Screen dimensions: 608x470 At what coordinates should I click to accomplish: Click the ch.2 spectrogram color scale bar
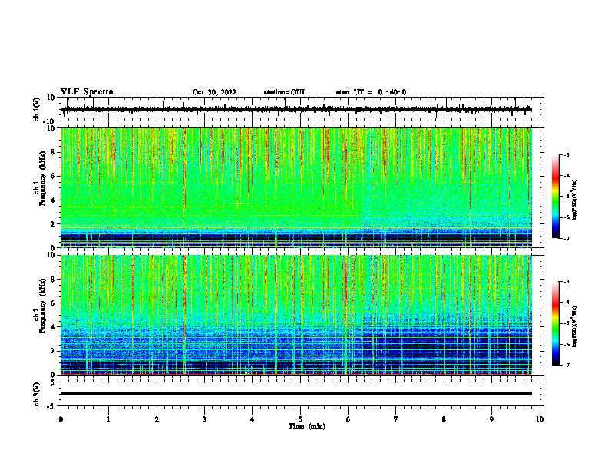[x=556, y=323]
